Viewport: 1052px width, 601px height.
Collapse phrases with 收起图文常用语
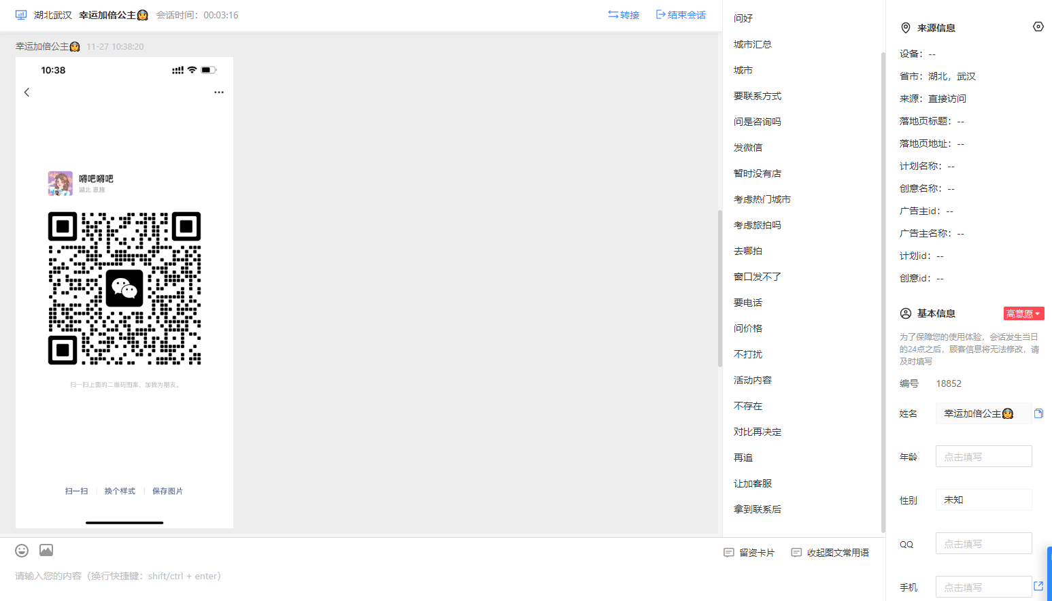tap(830, 553)
